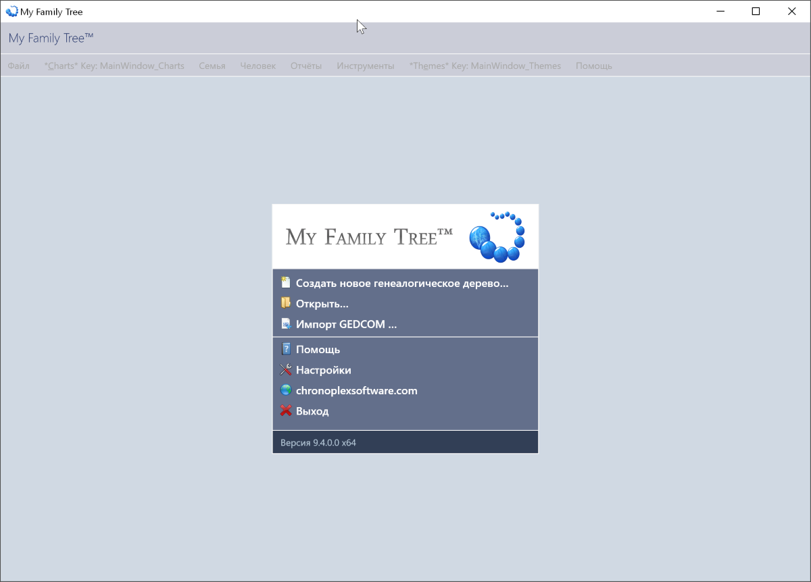Click the red X icon beside Выход
The width and height of the screenshot is (811, 582).
coord(286,411)
